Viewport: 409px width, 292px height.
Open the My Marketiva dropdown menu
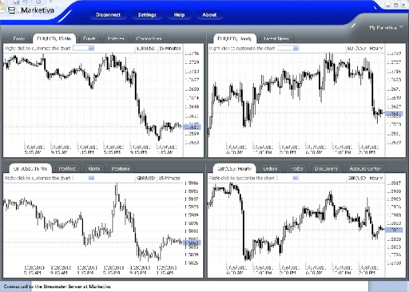383,28
